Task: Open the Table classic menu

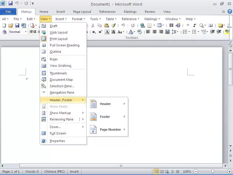Action: [x=111, y=19]
